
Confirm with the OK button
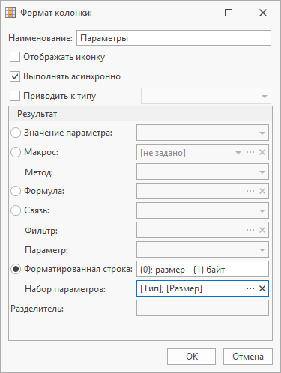(x=192, y=357)
